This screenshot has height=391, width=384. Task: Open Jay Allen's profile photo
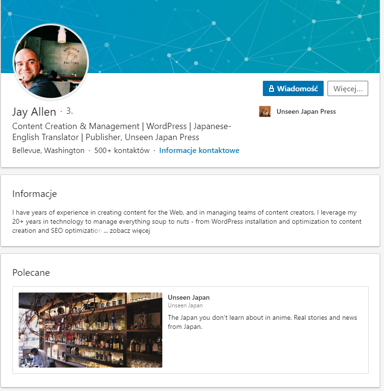coord(51,62)
